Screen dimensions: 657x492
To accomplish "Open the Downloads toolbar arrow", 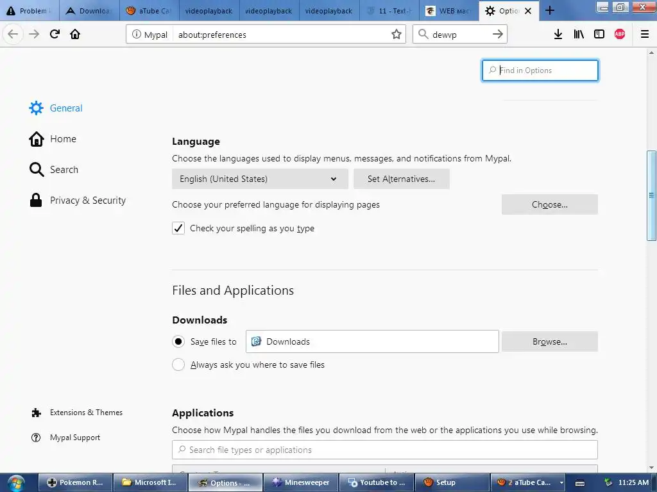I will (x=558, y=35).
